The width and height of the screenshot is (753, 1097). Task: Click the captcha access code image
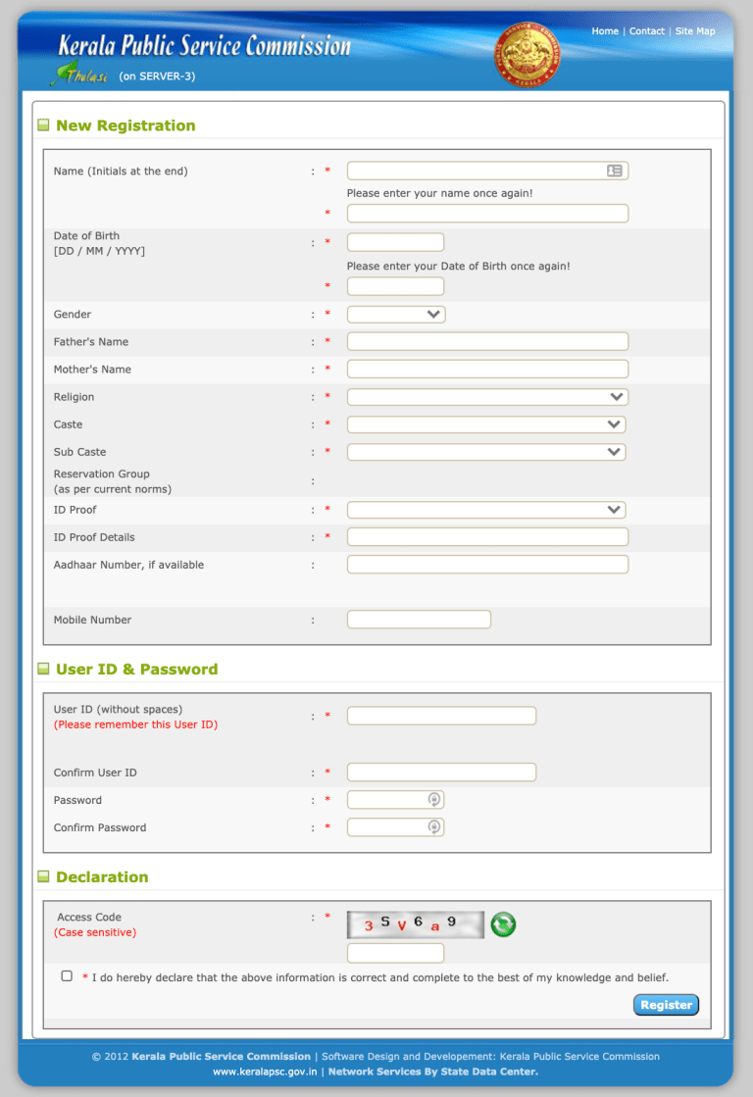(x=416, y=924)
